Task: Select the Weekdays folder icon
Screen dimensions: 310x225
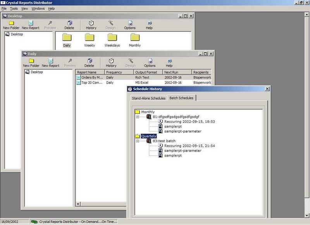Action: tap(112, 37)
